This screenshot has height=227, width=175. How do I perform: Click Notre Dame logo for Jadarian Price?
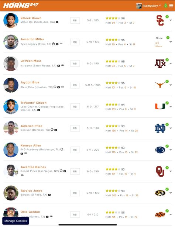coord(160,128)
